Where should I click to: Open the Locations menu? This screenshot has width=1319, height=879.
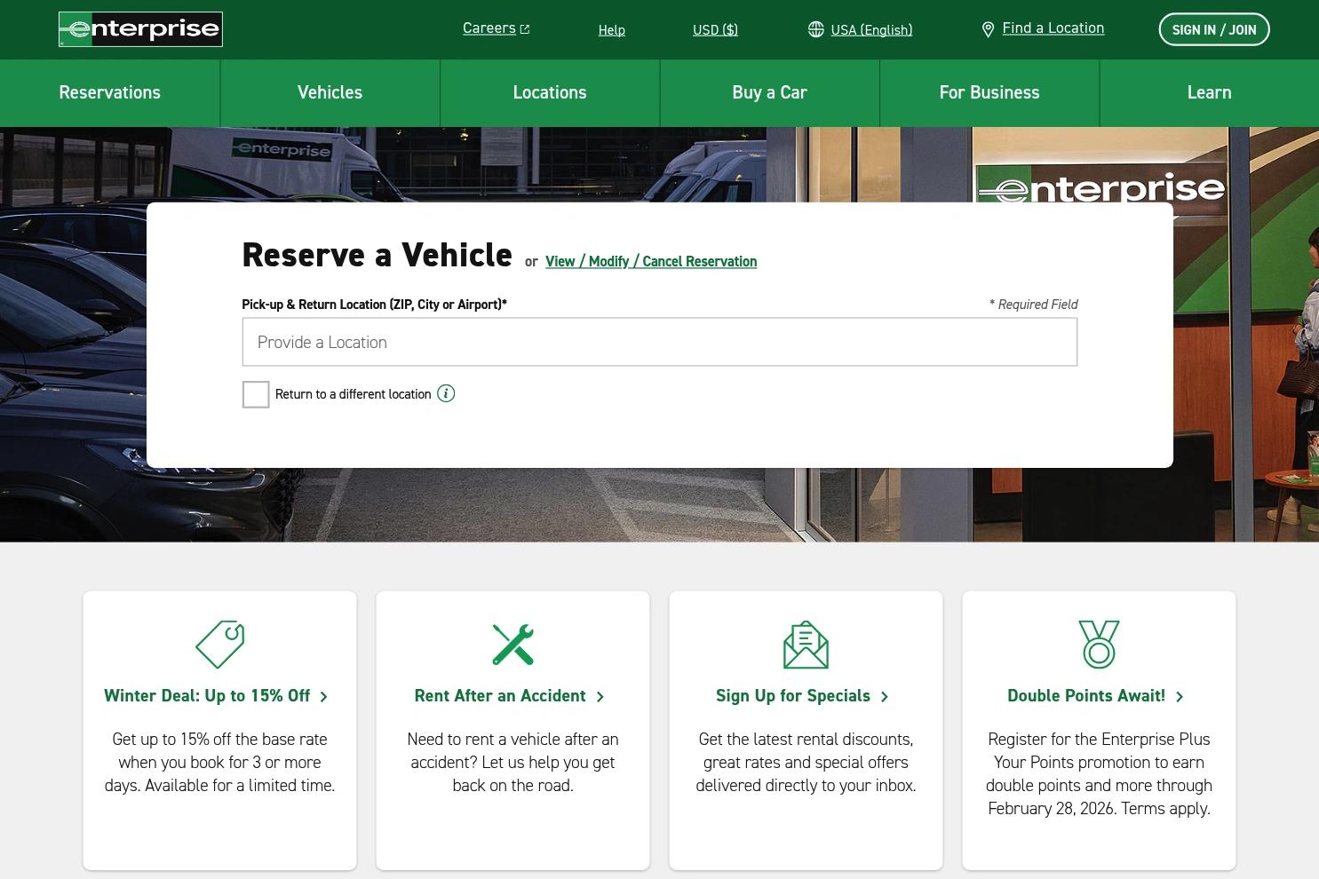[550, 92]
